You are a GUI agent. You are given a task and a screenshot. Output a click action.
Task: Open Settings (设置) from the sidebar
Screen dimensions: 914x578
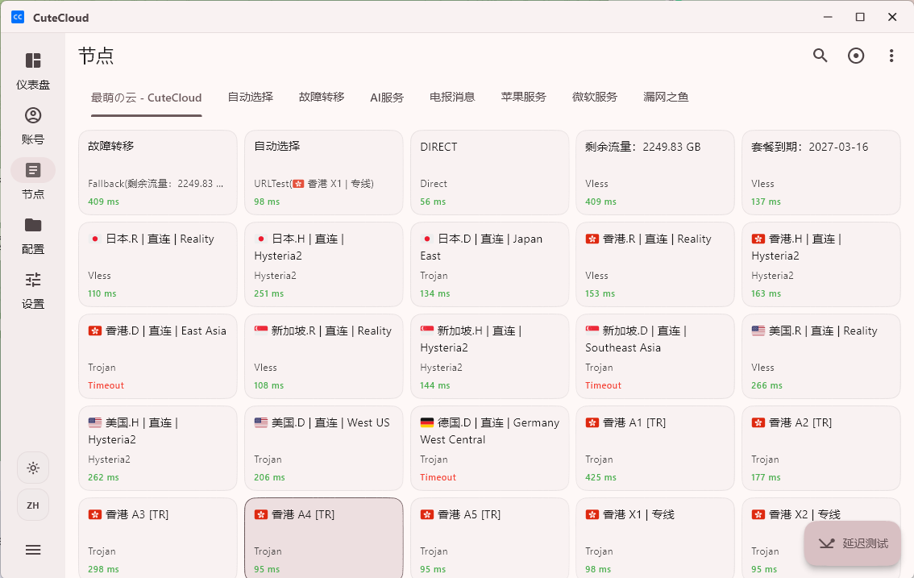[x=33, y=281]
